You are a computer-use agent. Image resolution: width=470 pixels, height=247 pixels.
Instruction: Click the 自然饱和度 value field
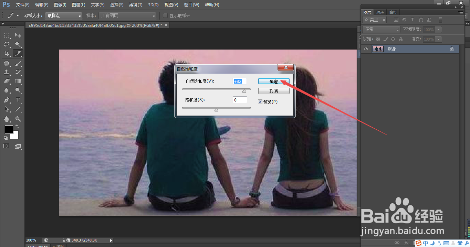click(240, 81)
